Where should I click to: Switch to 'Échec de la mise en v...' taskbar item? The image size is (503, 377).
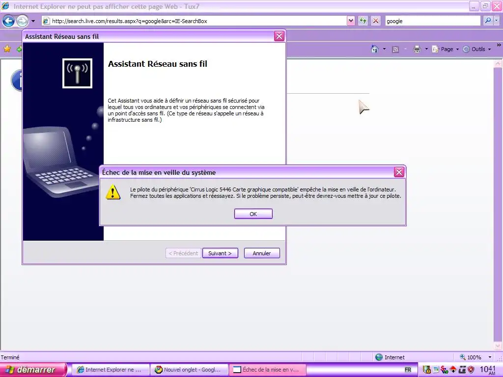click(268, 370)
